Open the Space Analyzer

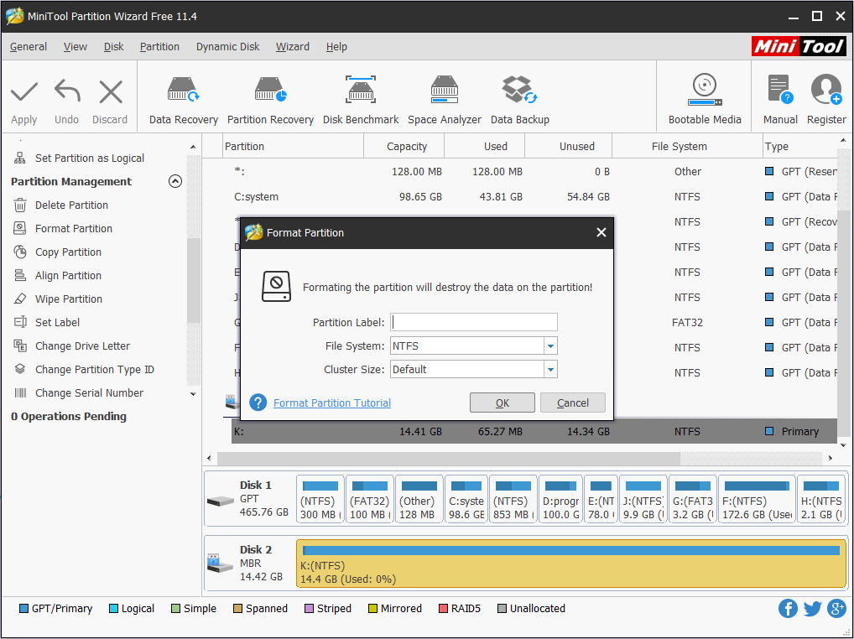[x=444, y=100]
